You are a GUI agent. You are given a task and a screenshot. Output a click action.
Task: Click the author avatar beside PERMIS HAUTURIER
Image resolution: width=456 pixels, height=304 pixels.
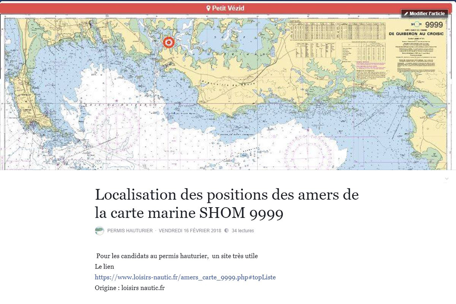(100, 231)
